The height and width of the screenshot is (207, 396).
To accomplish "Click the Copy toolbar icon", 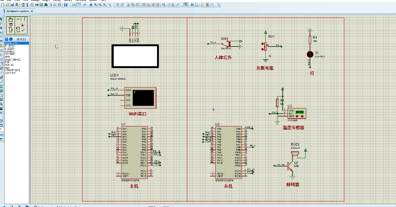I will click(x=133, y=4).
